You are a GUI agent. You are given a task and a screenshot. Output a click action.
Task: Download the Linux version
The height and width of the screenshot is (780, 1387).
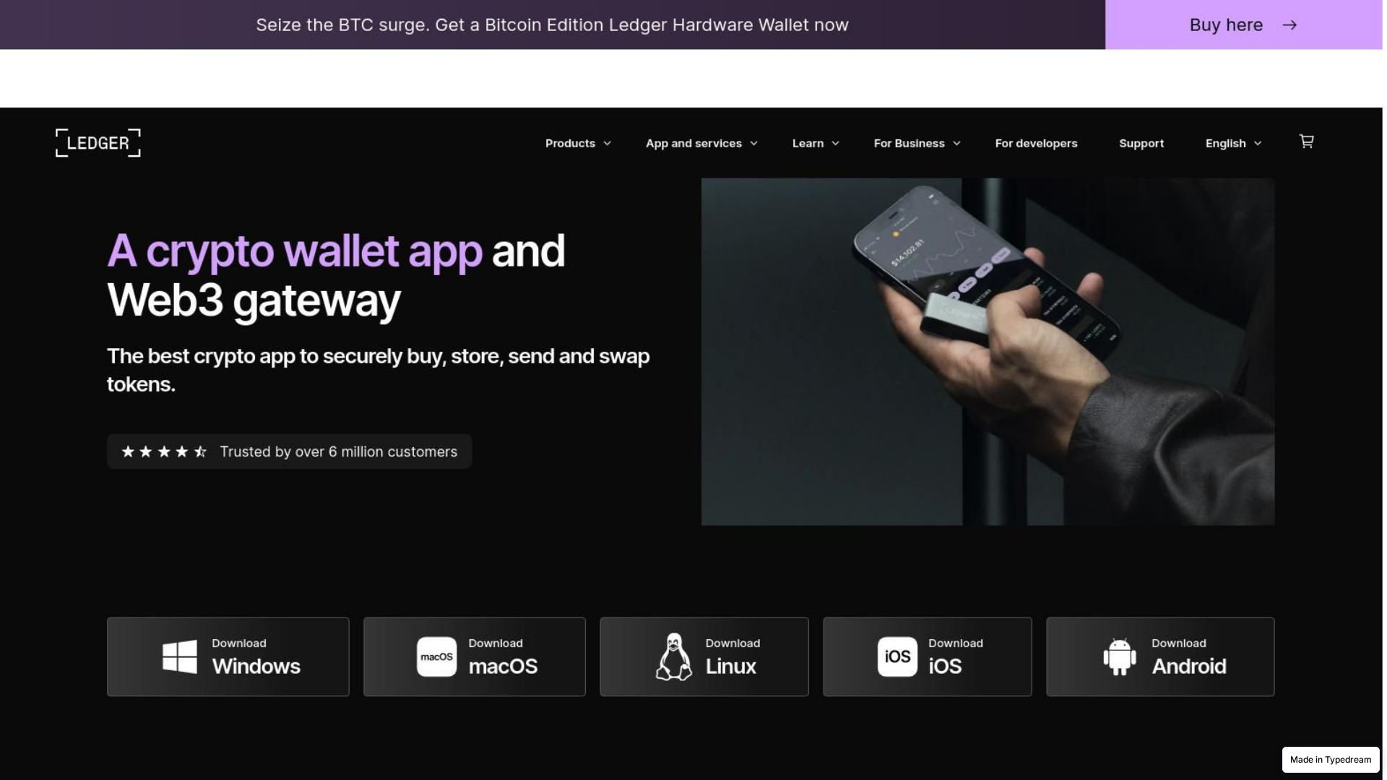(704, 656)
